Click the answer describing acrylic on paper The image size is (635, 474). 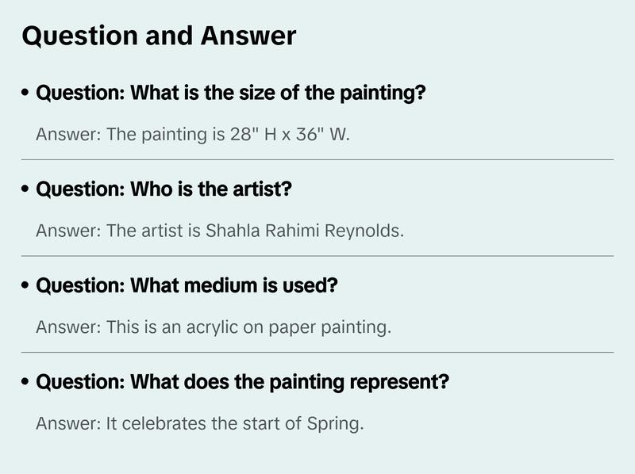coord(214,327)
